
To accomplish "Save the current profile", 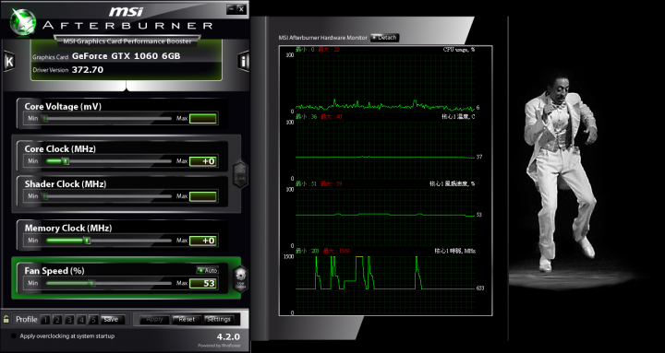I will (113, 320).
